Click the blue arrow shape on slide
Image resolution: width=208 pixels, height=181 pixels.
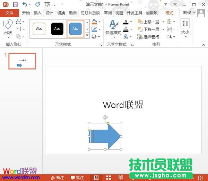point(105,136)
